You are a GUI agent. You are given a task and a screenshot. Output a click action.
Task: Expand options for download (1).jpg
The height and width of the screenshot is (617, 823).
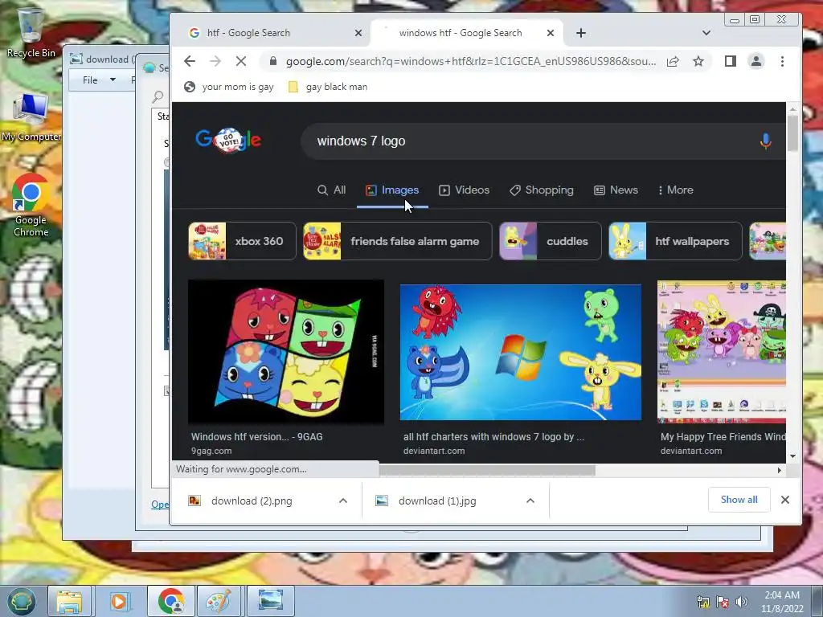530,501
